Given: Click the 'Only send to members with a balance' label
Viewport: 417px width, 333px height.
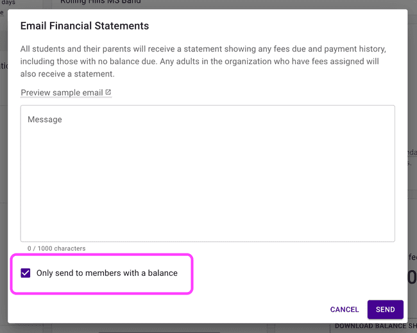Looking at the screenshot, I should click(x=106, y=273).
